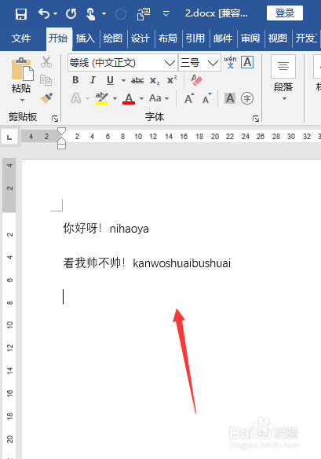Open the Customize Quick Access Toolbar menu

pos(166,14)
